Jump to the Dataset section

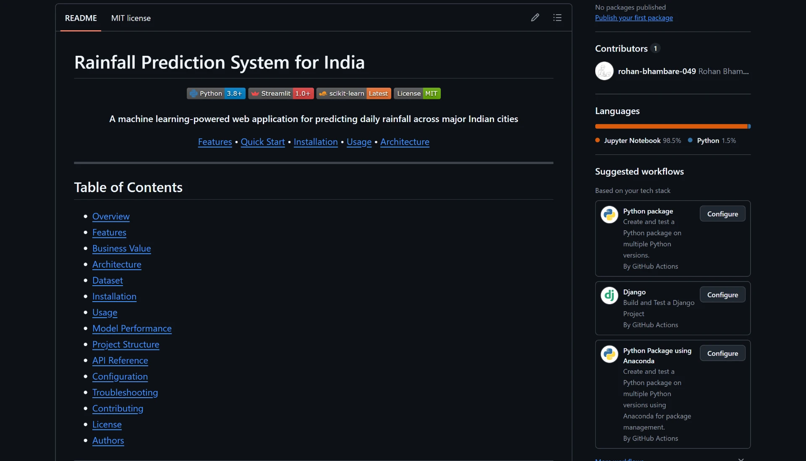tap(107, 281)
